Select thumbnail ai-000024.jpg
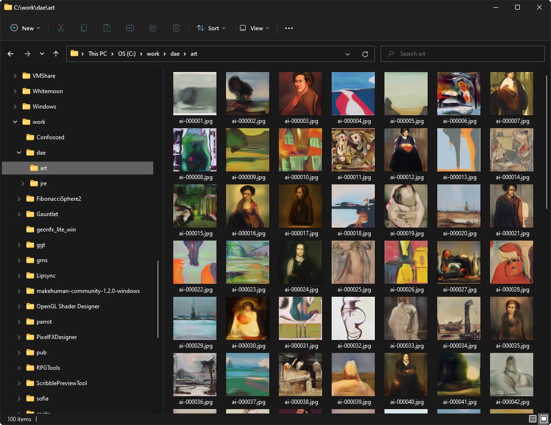The height and width of the screenshot is (425, 551). pyautogui.click(x=300, y=262)
